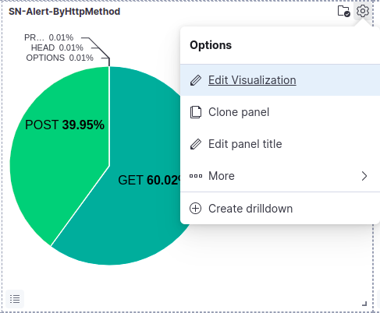380x313 pixels.
Task: Click the HEAD 0.01% label
Action: 57,47
